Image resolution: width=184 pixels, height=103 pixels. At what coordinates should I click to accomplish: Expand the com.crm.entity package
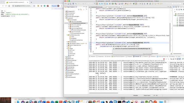pyautogui.click(x=69, y=27)
